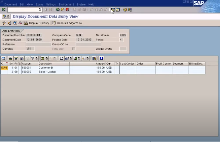Click the Save diskette icon
The image size is (220, 142).
pyautogui.click(x=51, y=10)
